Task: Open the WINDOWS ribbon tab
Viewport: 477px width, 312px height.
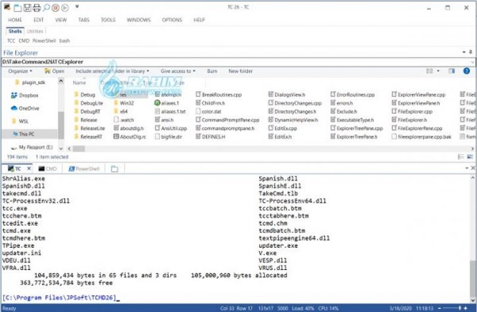Action: 139,20
